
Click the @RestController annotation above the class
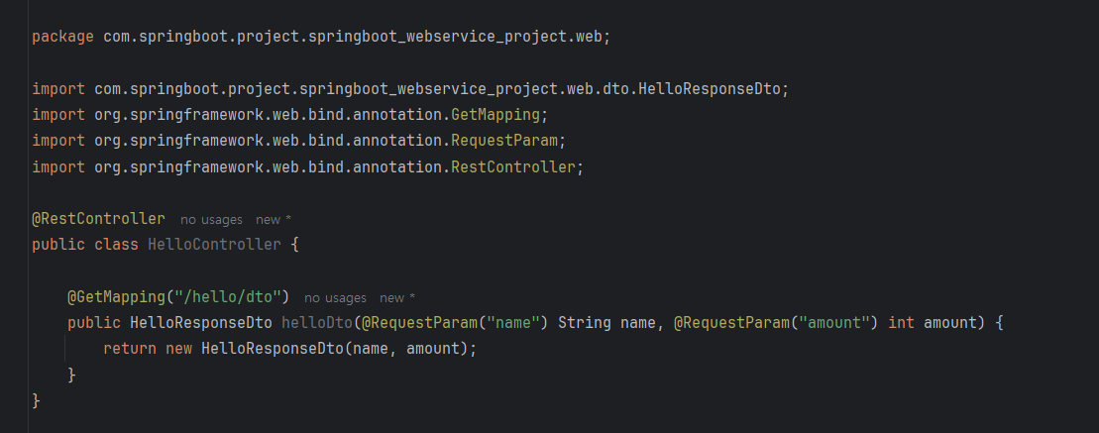pyautogui.click(x=99, y=219)
